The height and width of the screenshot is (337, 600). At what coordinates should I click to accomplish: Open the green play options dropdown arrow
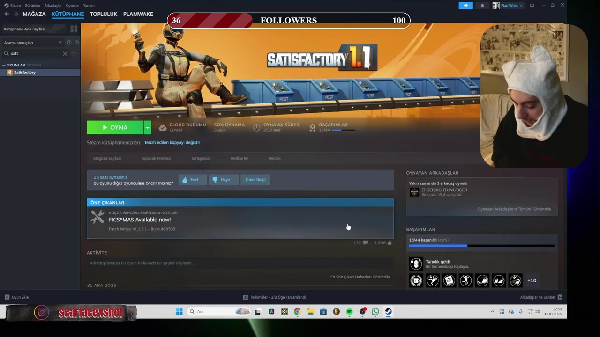pos(147,127)
